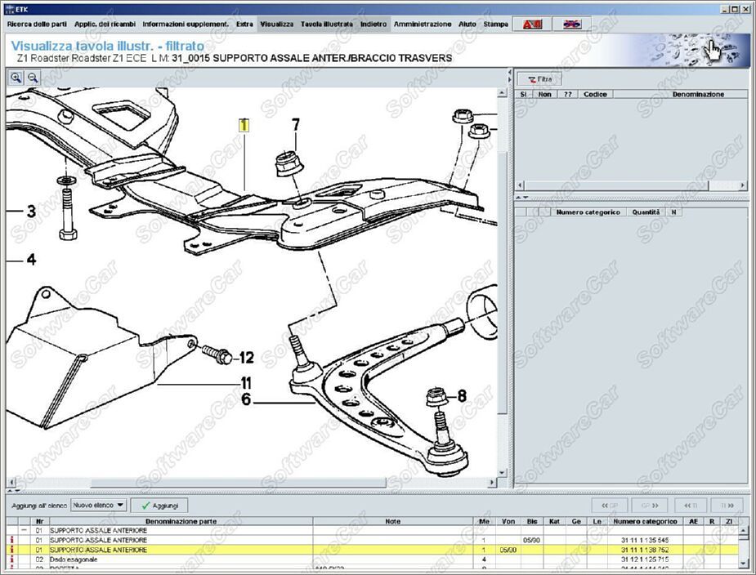Select part number 12 bolt callout in diagram

coord(246,358)
